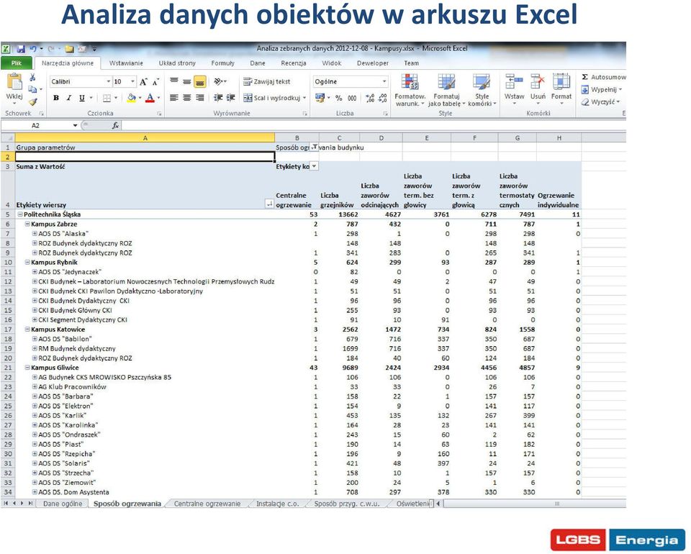Toggle highlighted bottom alignment icon
The image size is (691, 554).
pos(199,81)
